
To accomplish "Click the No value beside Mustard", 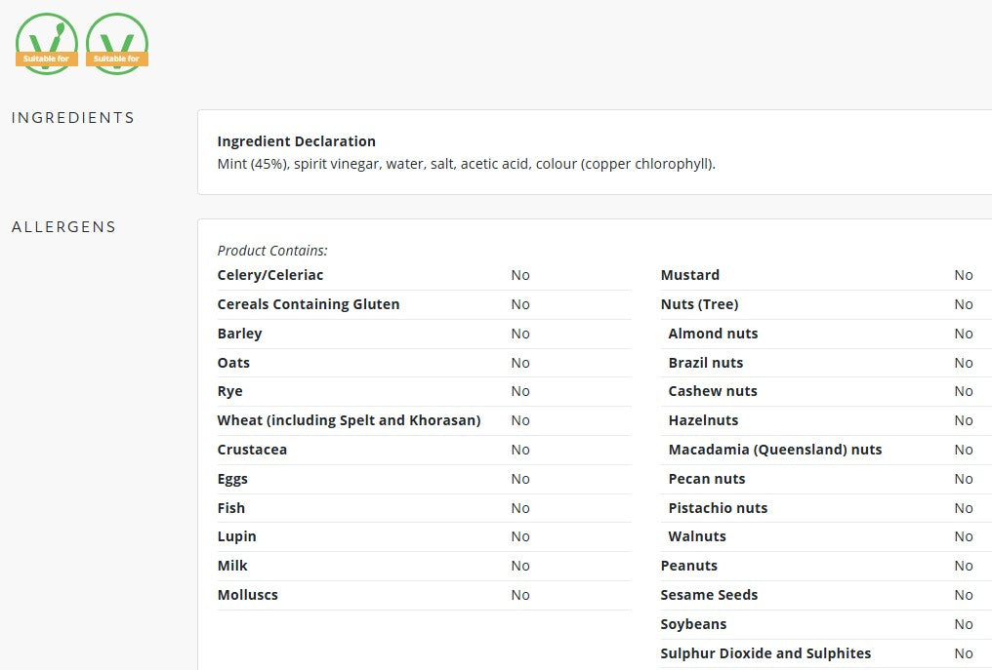I will (x=964, y=275).
